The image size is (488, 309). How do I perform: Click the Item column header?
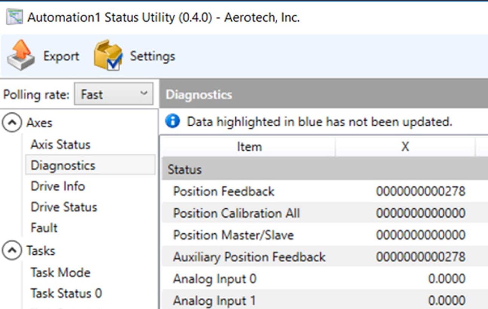click(249, 147)
